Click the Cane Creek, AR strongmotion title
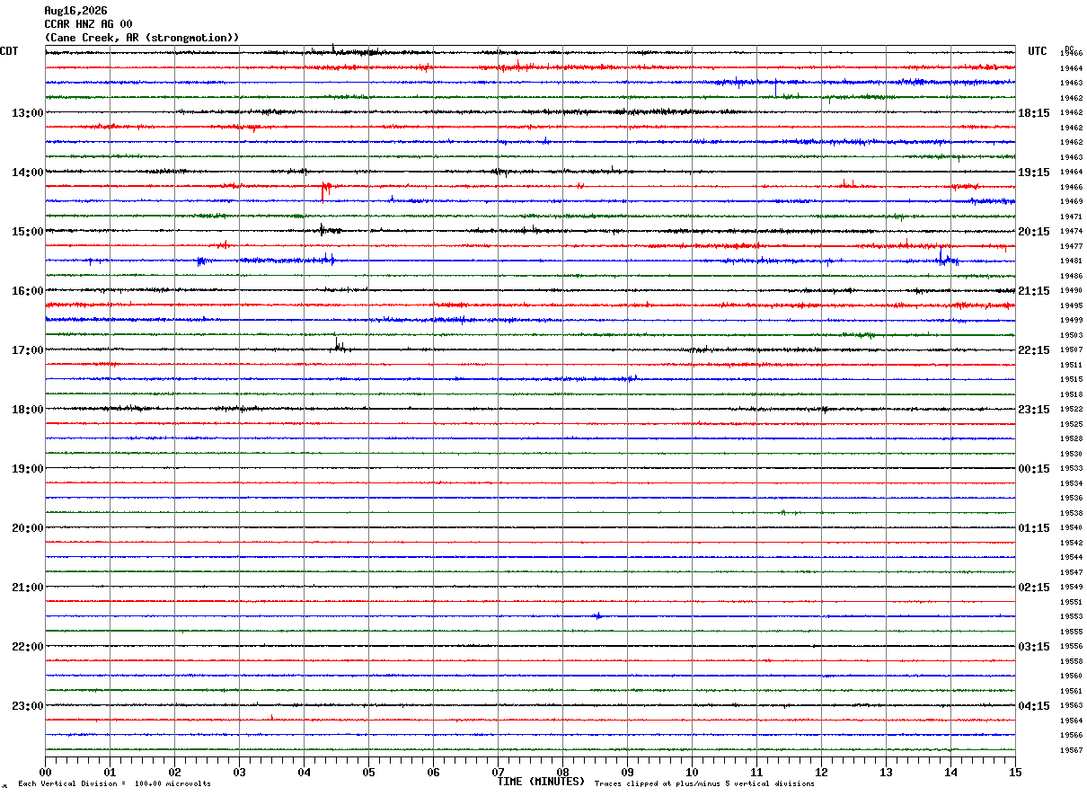This screenshot has height=796, width=1087. (142, 38)
